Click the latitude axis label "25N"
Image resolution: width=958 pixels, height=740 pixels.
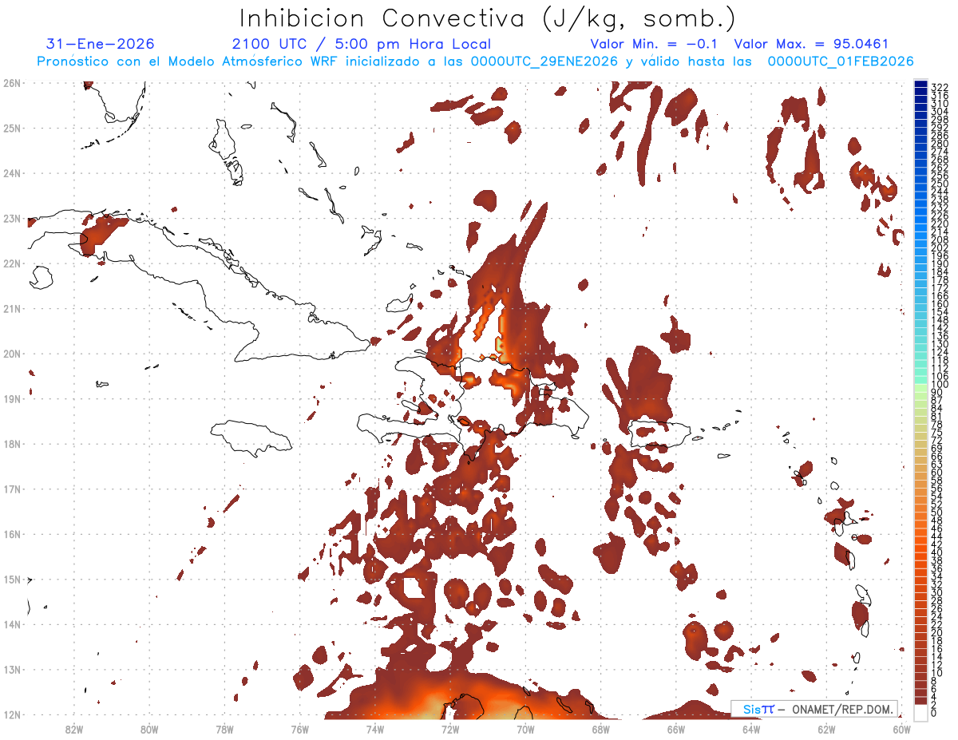click(x=12, y=128)
